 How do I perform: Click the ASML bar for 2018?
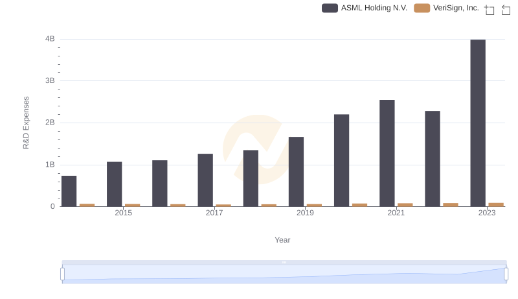[251, 178]
